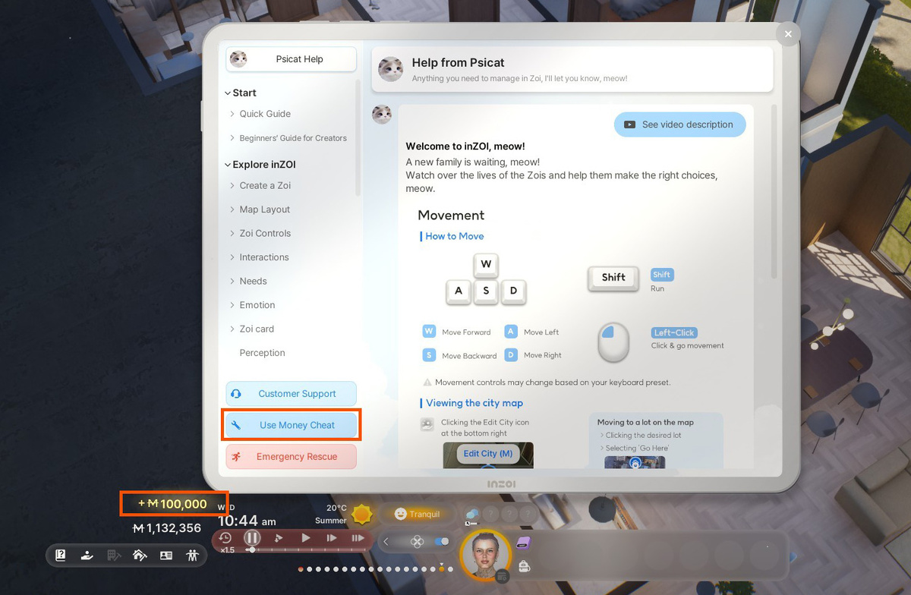Open the purple smartphone icon
Viewport: 911px width, 595px height.
click(523, 543)
